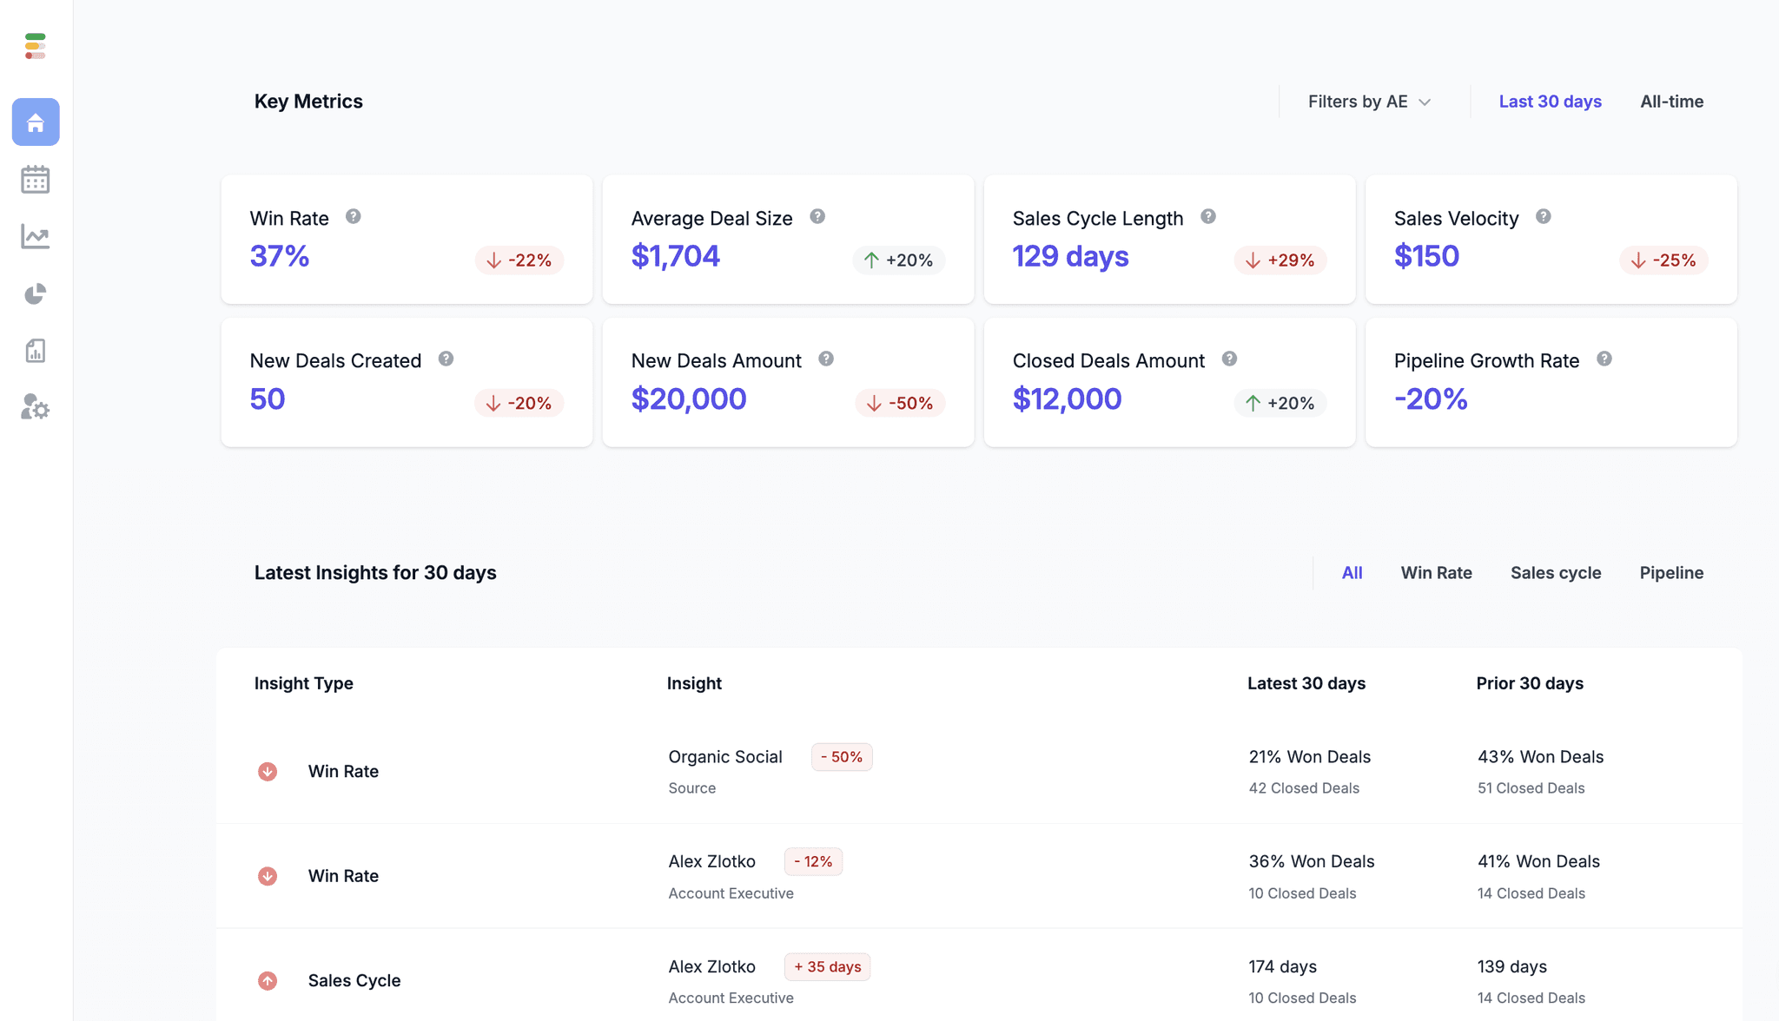This screenshot has width=1779, height=1021.
Task: Open the report document sidebar icon
Action: pos(36,351)
